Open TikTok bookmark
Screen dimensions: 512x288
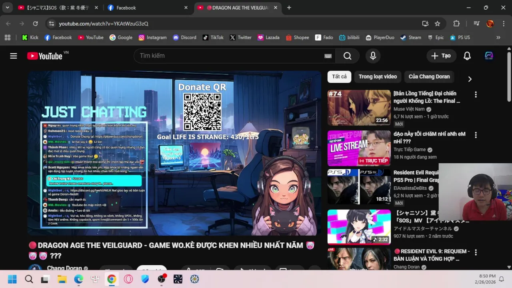click(x=213, y=37)
